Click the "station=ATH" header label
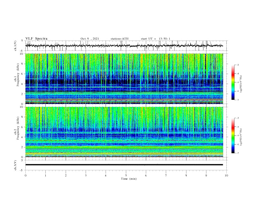This screenshot has width=255, height=197. (119, 39)
